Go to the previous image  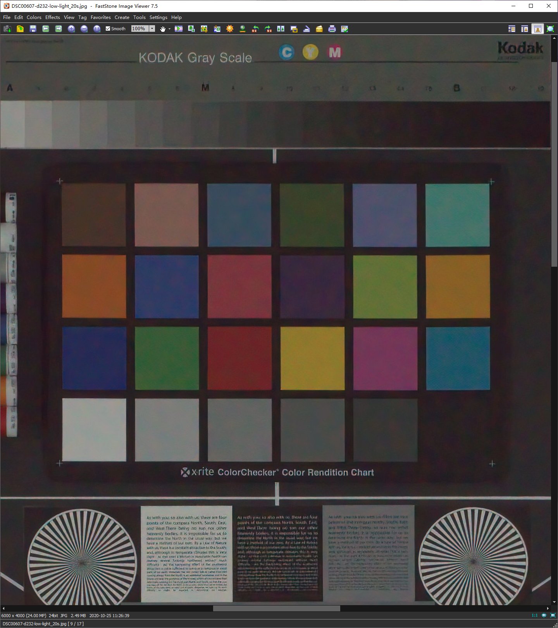46,29
